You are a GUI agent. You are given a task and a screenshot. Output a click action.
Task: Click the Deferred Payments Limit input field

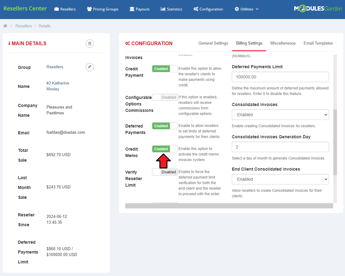click(280, 77)
